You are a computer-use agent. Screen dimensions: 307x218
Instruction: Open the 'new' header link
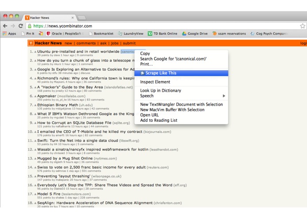click(x=68, y=43)
